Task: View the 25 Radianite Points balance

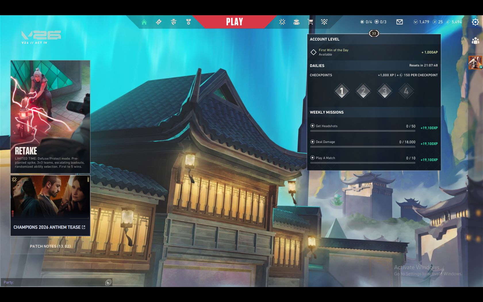Action: coord(438,22)
